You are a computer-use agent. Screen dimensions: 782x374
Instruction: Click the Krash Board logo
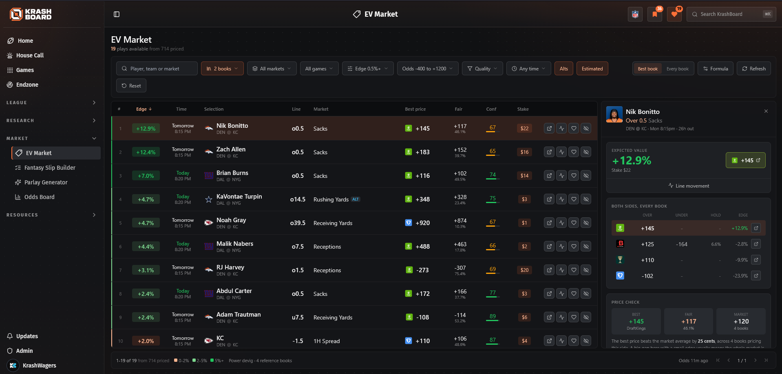(31, 14)
